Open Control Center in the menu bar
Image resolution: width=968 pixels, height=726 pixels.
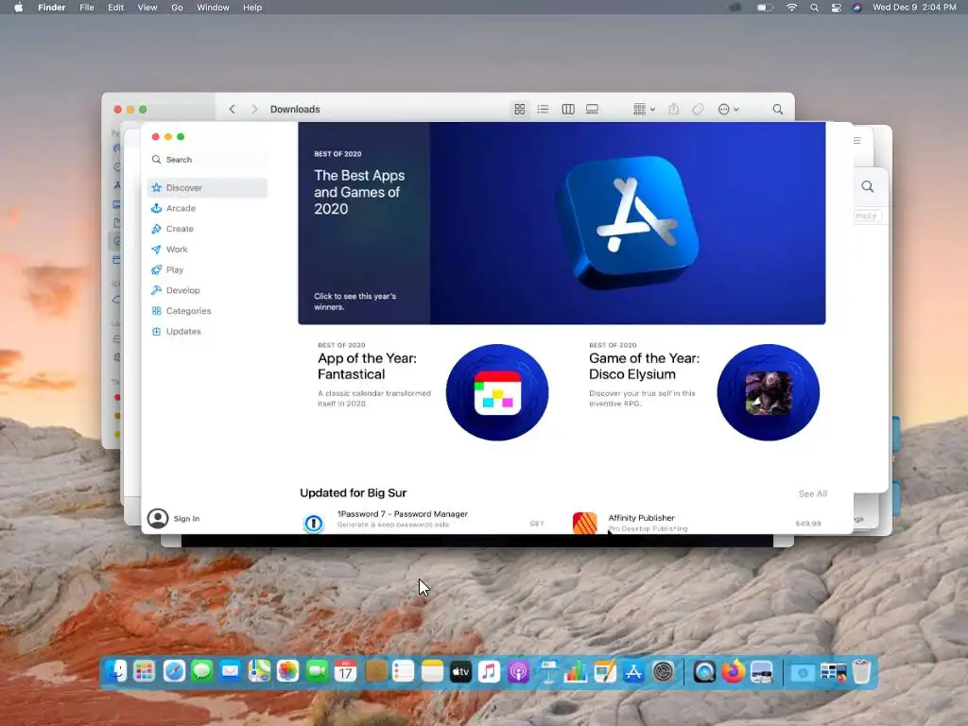[836, 8]
